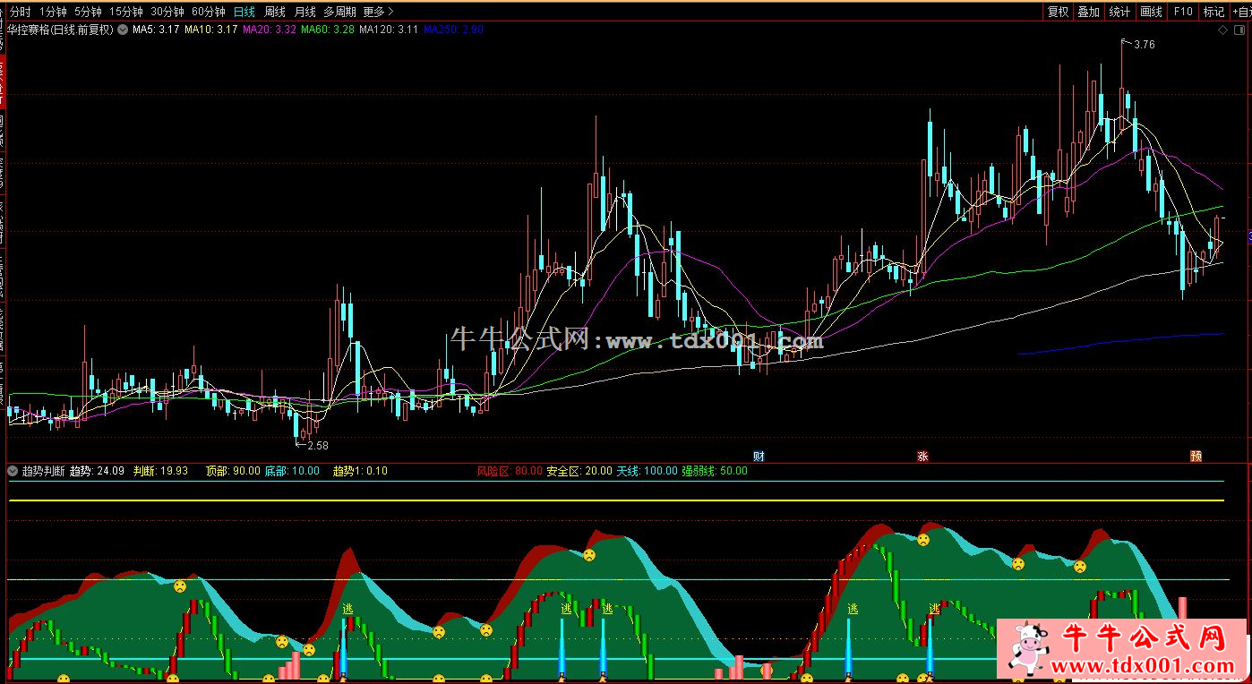This screenshot has height=684, width=1252.
Task: Click the 判断: 19.93 value
Action: [x=161, y=470]
